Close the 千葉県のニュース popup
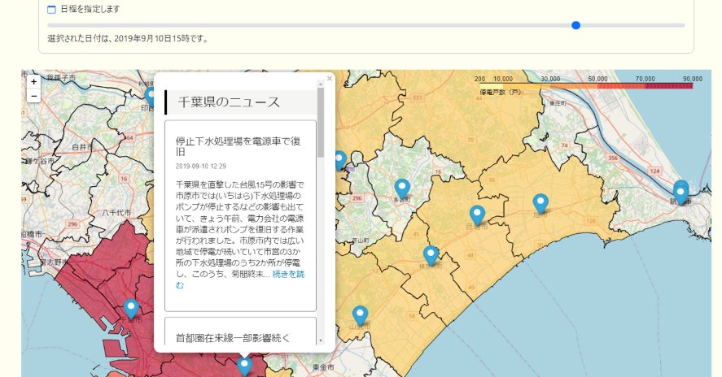This screenshot has height=377, width=722. click(x=330, y=79)
